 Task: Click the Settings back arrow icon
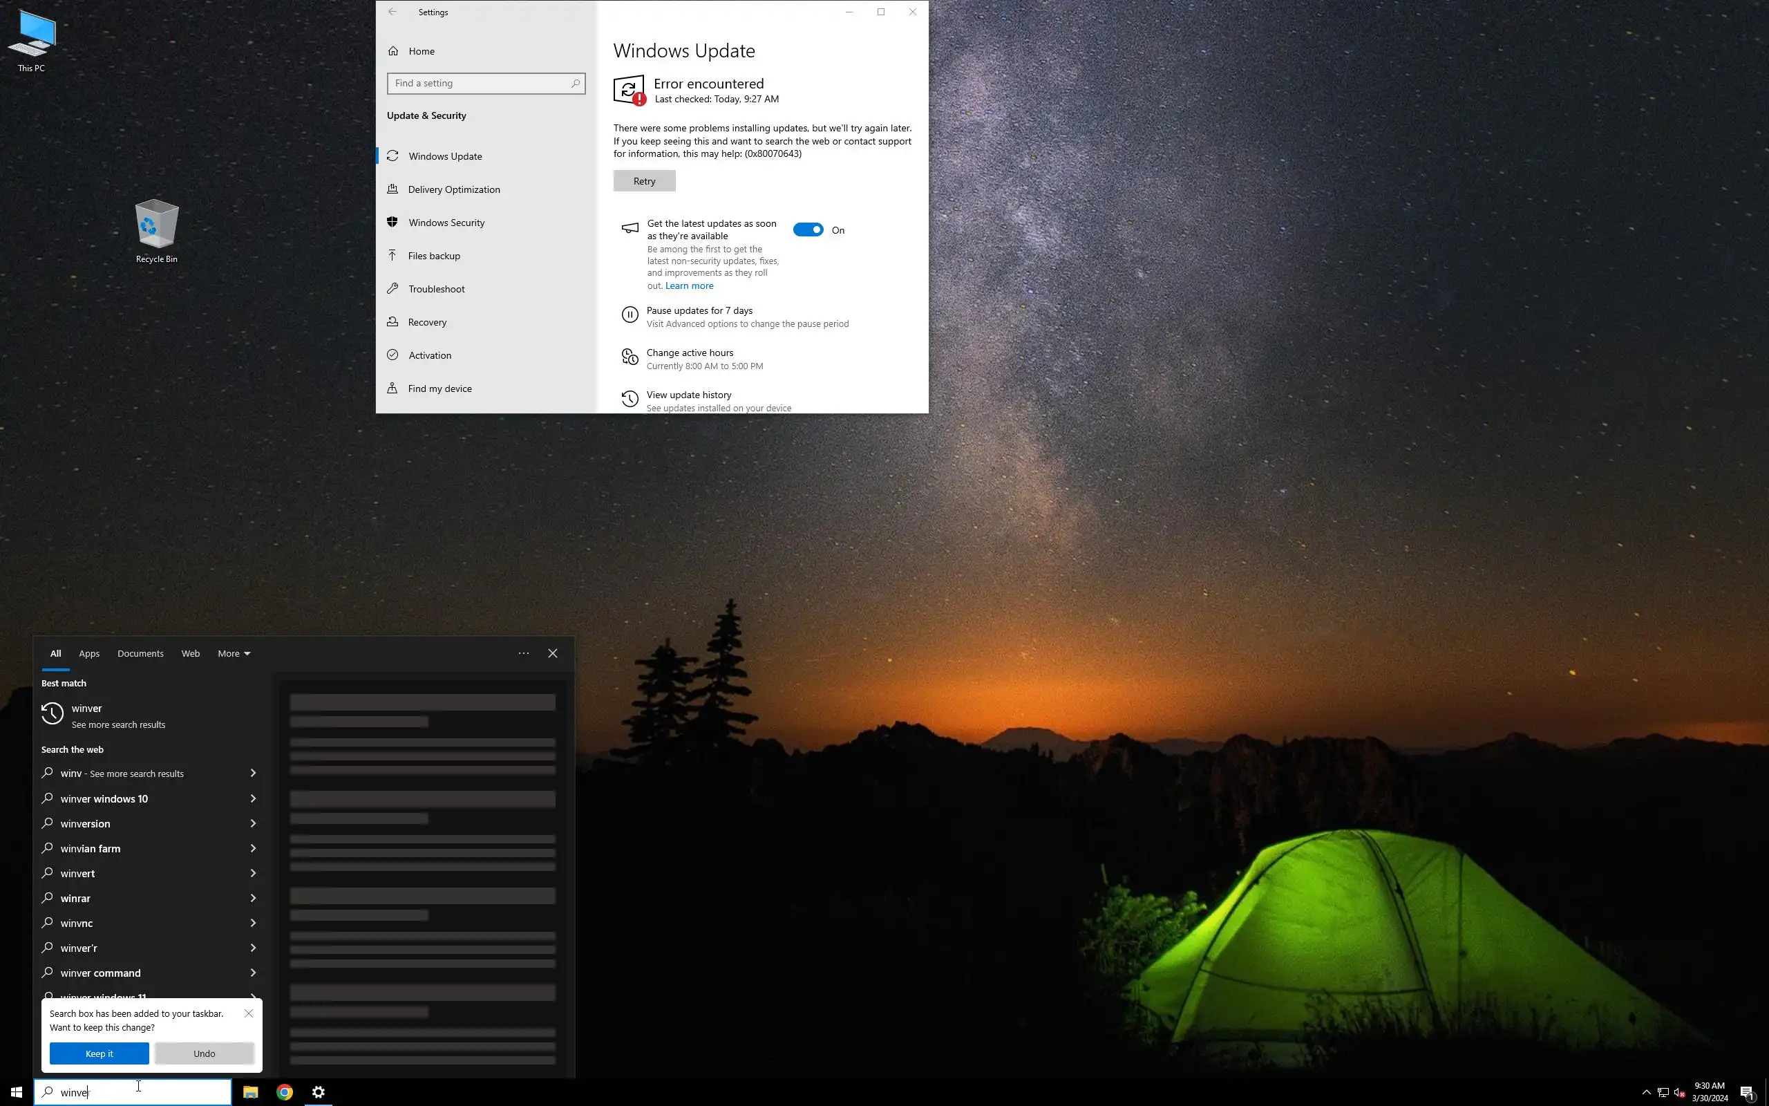[x=392, y=12]
